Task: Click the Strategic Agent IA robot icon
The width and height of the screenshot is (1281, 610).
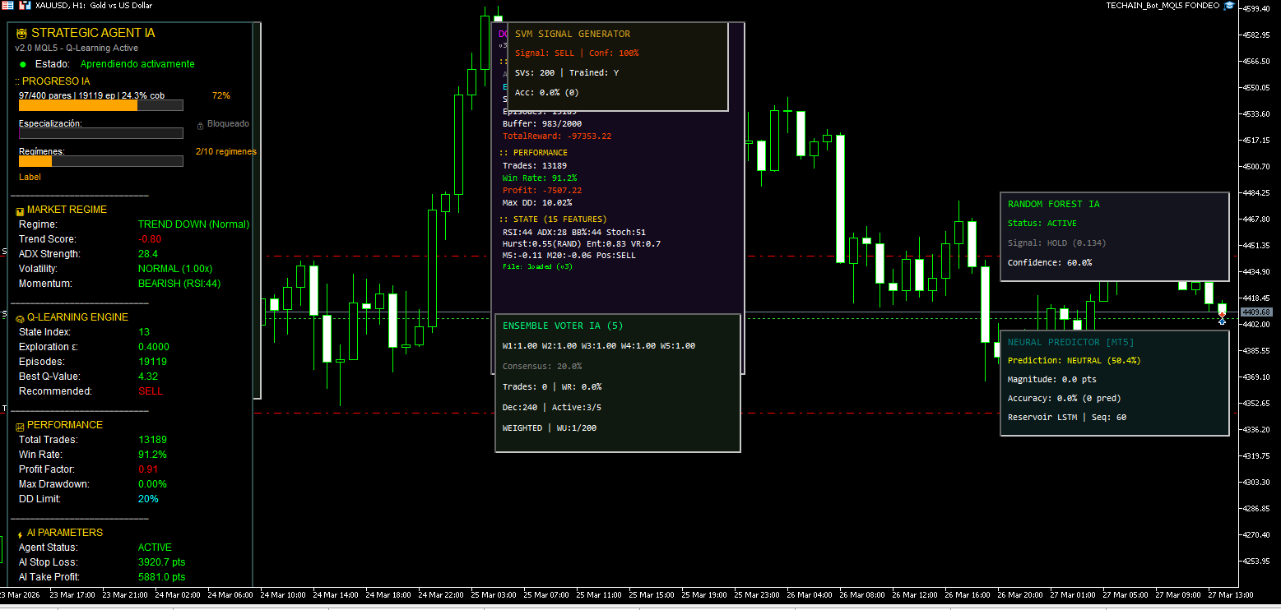Action: [21, 34]
